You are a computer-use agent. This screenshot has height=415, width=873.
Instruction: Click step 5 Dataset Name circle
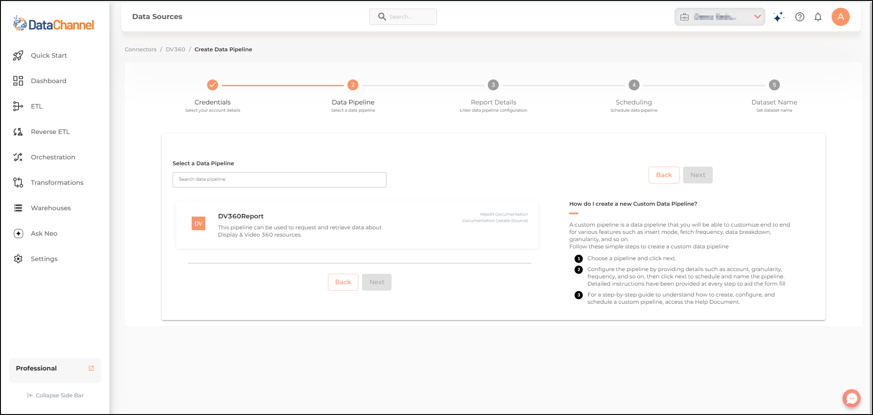click(774, 85)
